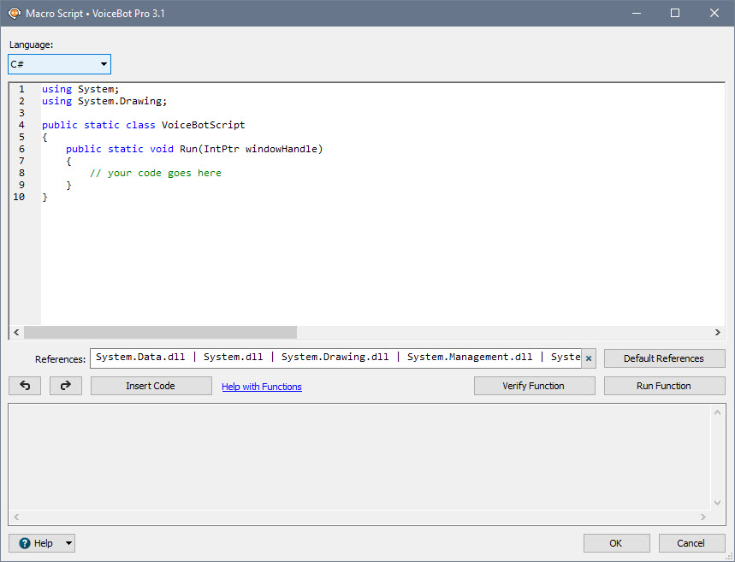Click the Run Function button
735x562 pixels.
click(664, 385)
